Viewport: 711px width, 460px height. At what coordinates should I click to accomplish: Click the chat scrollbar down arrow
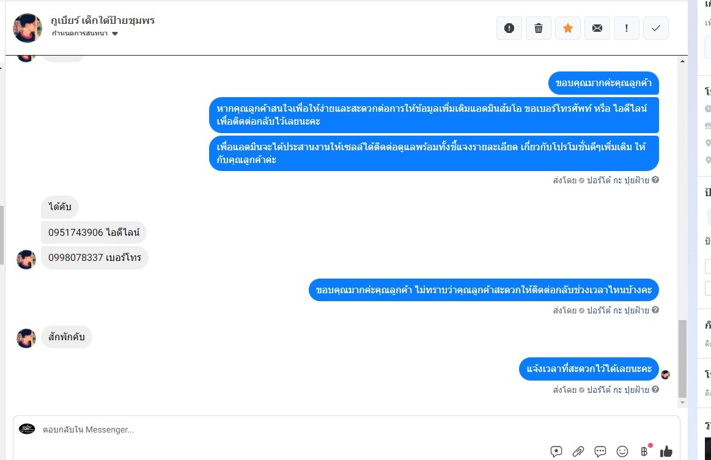[682, 403]
